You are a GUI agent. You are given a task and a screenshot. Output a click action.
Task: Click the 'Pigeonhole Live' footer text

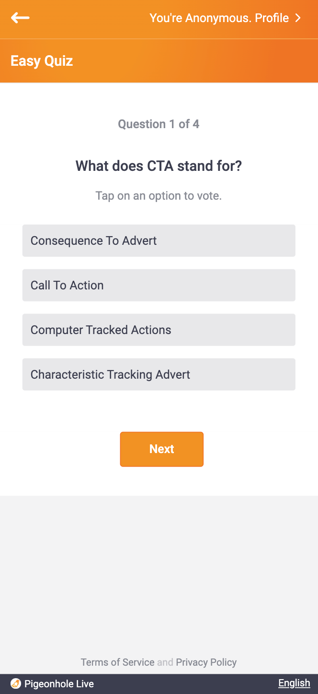[x=59, y=684]
